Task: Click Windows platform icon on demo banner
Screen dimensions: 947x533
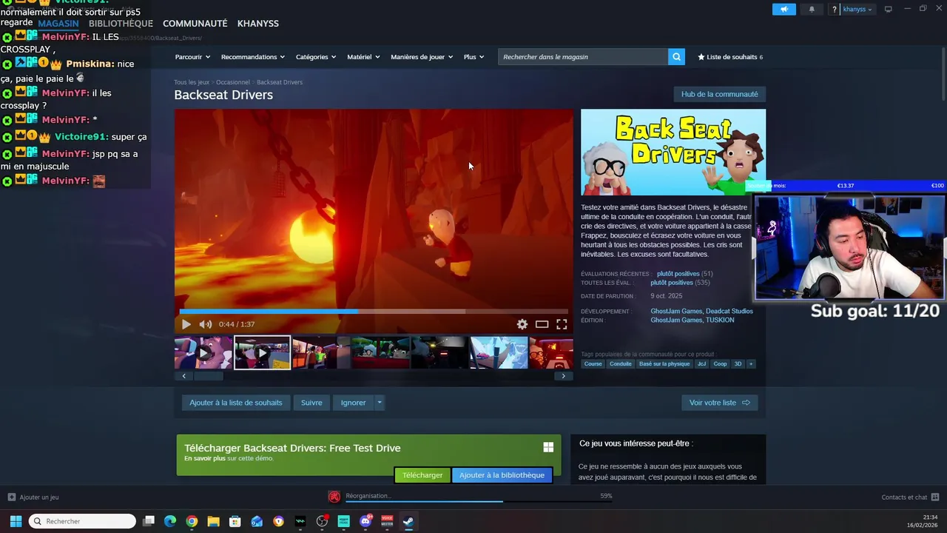Action: click(548, 447)
